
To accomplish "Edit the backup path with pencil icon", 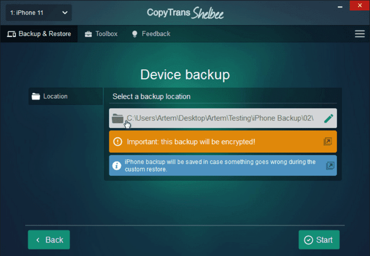I will click(328, 118).
